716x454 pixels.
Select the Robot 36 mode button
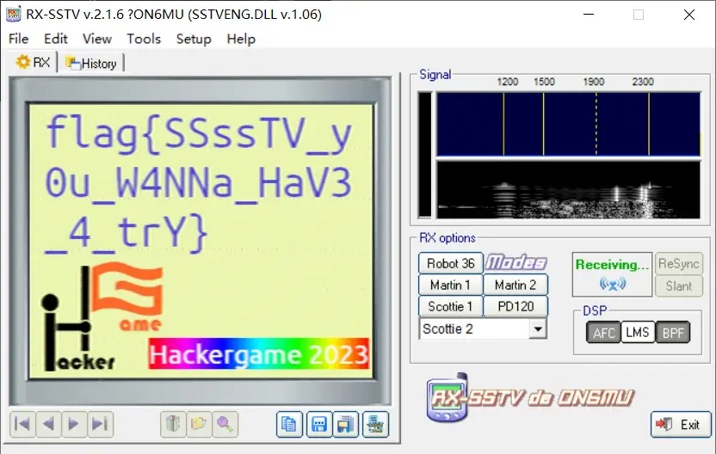[x=450, y=263]
